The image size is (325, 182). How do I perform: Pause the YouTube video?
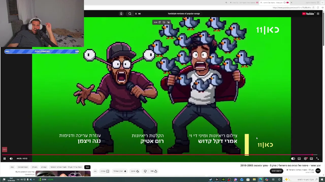pos(4,158)
